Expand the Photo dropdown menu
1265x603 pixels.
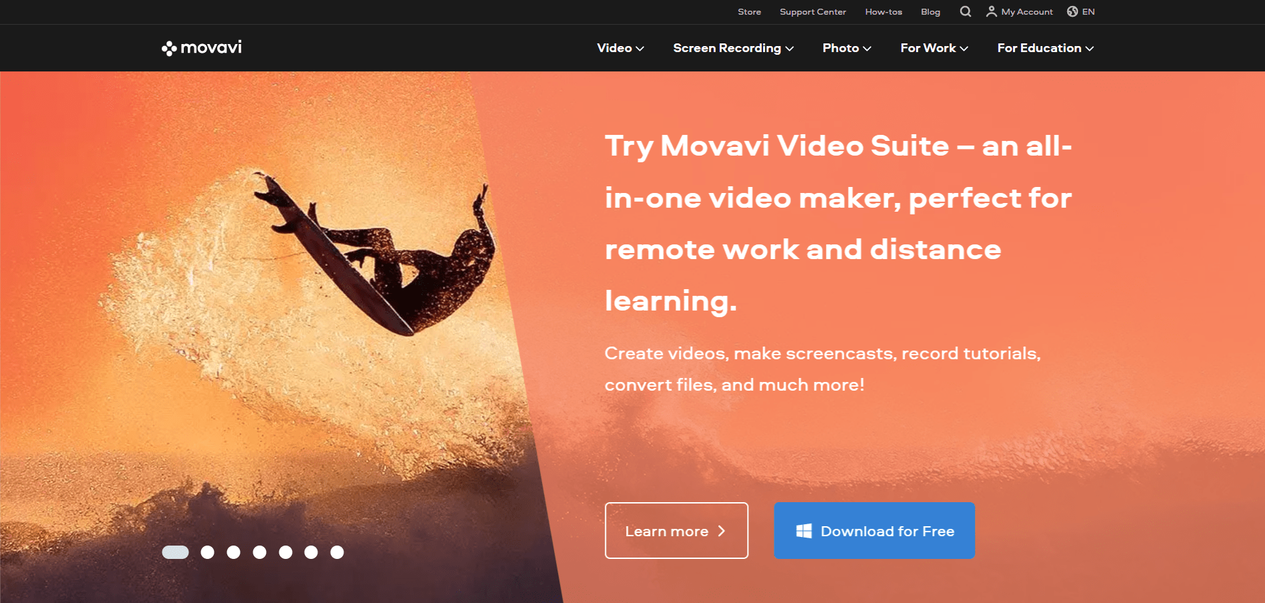847,48
